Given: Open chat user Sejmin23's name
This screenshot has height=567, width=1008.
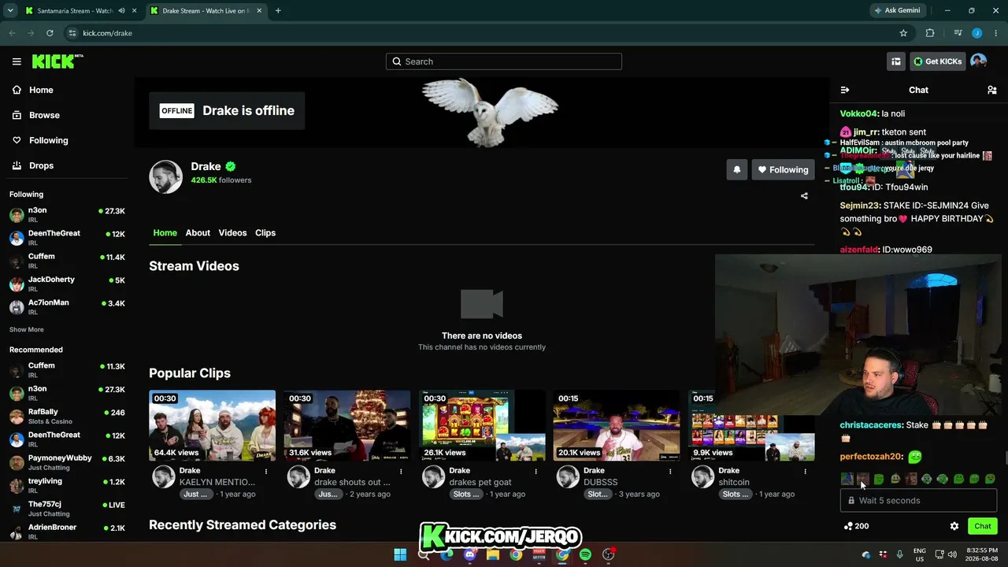Looking at the screenshot, I should point(860,206).
